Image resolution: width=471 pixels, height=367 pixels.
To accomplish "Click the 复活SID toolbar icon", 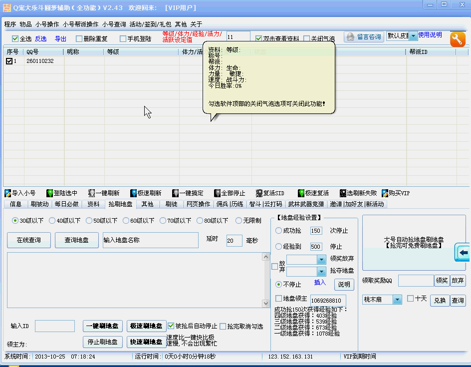I will coord(259,193).
